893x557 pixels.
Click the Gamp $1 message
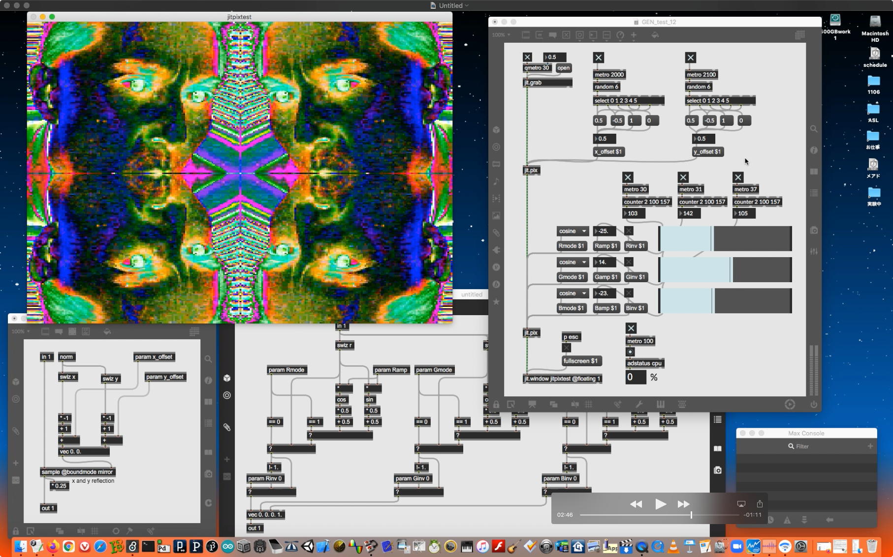(606, 277)
